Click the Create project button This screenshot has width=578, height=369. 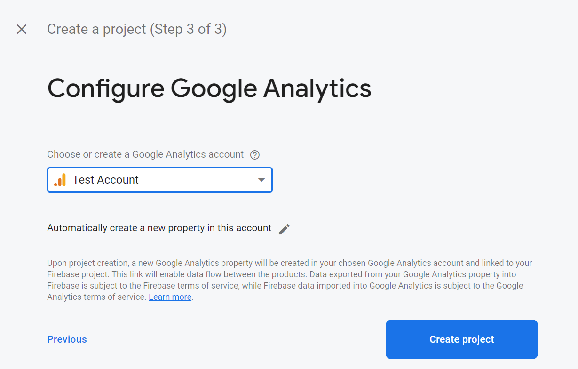462,339
